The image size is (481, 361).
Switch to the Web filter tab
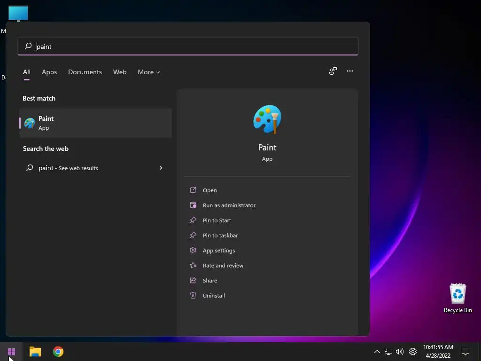pyautogui.click(x=120, y=72)
